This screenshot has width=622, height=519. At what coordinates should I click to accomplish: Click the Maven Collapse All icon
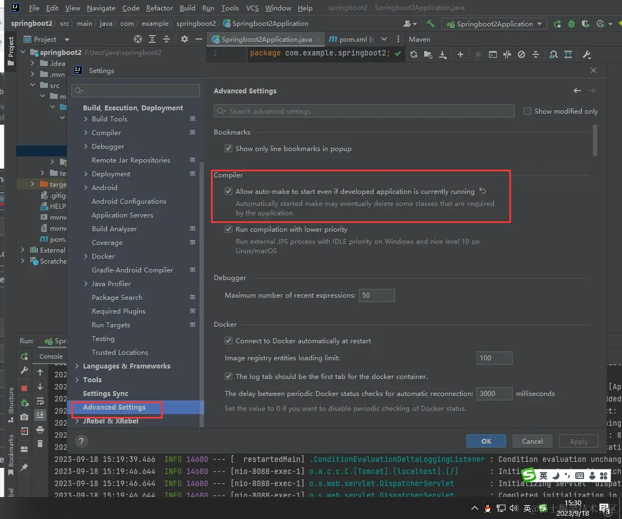pos(536,54)
